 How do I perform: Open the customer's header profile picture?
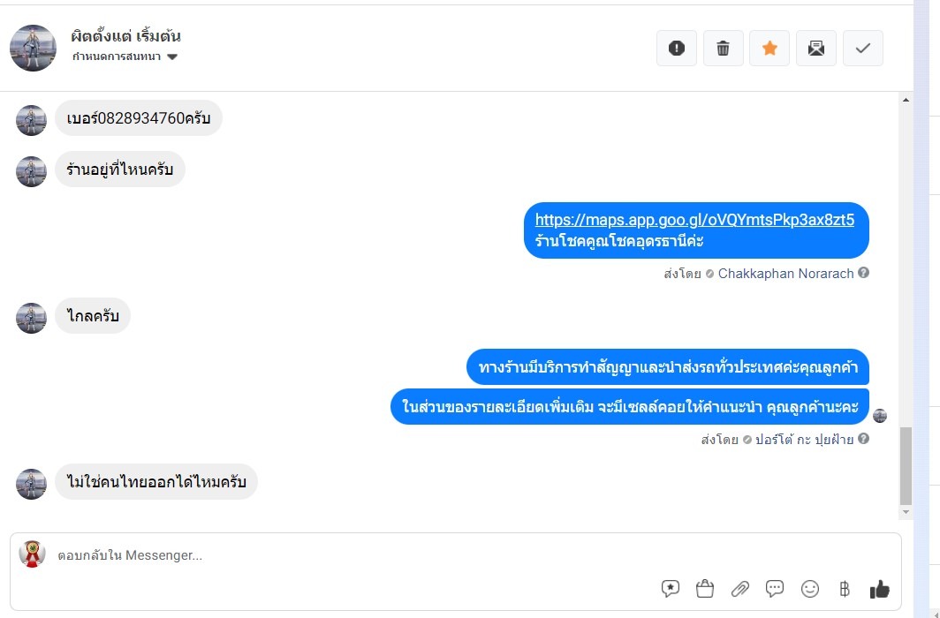pos(33,48)
